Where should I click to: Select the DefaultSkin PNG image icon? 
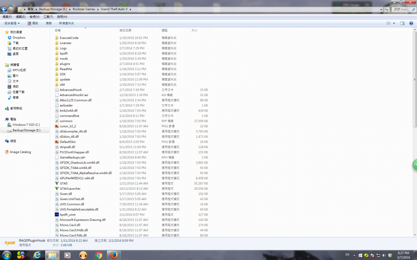[x=57, y=142]
